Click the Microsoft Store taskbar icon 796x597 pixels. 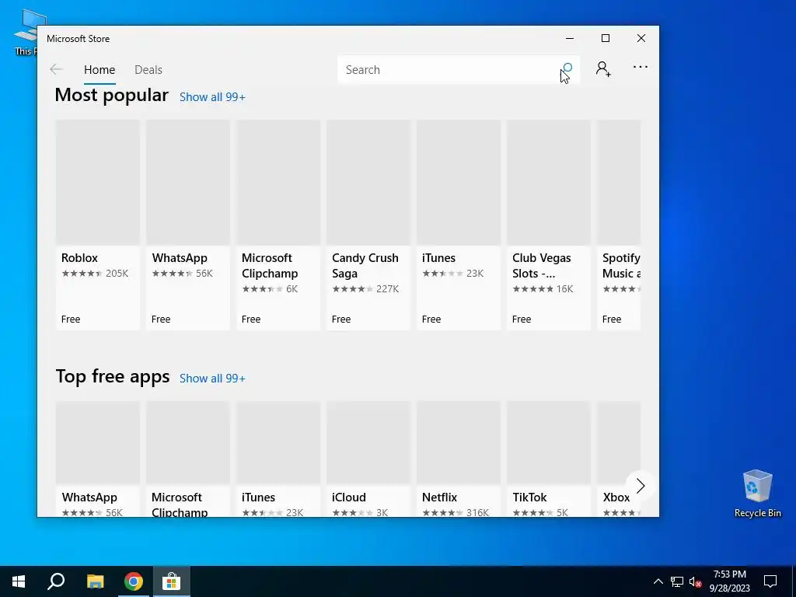pos(172,581)
